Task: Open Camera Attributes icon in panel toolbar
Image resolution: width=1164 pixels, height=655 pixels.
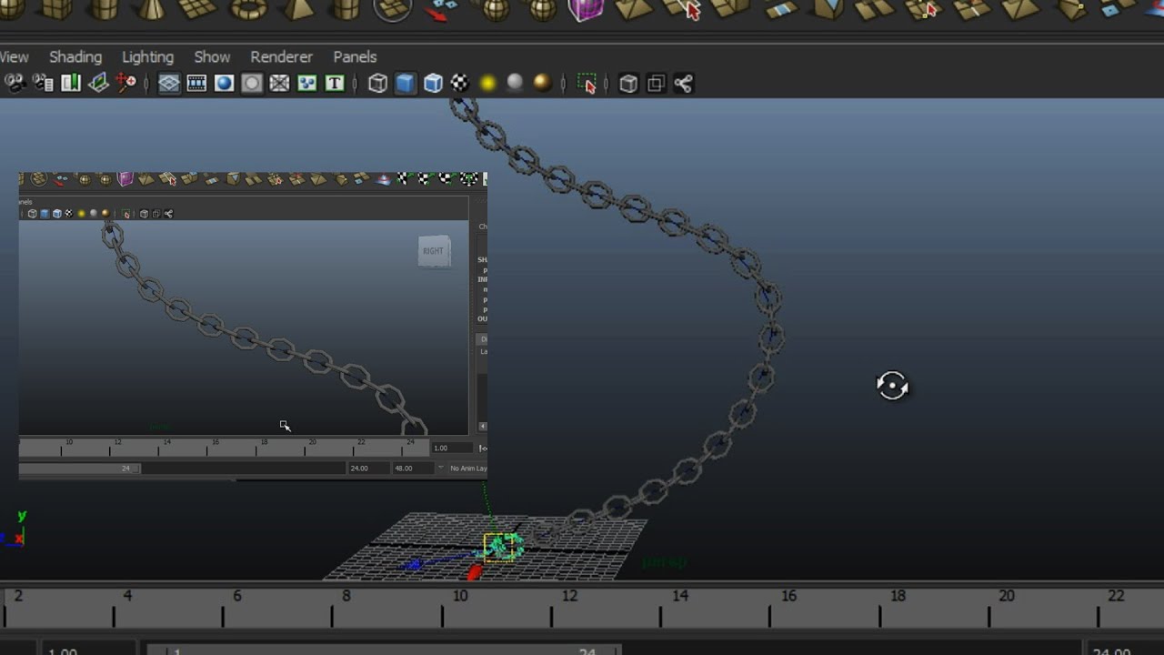Action: point(43,84)
